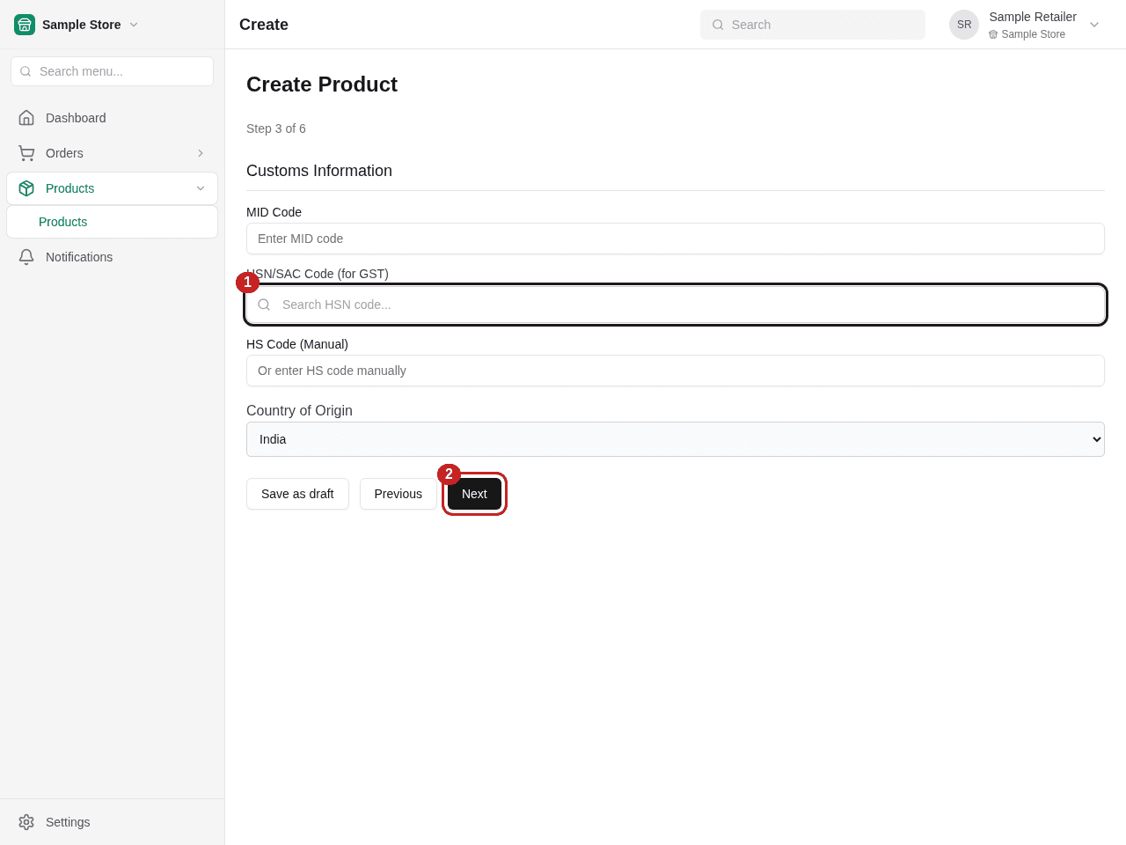The width and height of the screenshot is (1126, 845).
Task: Click the Create page title in top bar
Action: pyautogui.click(x=264, y=25)
